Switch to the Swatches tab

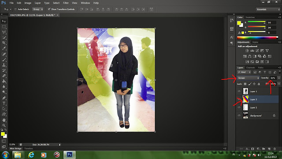[250, 17]
